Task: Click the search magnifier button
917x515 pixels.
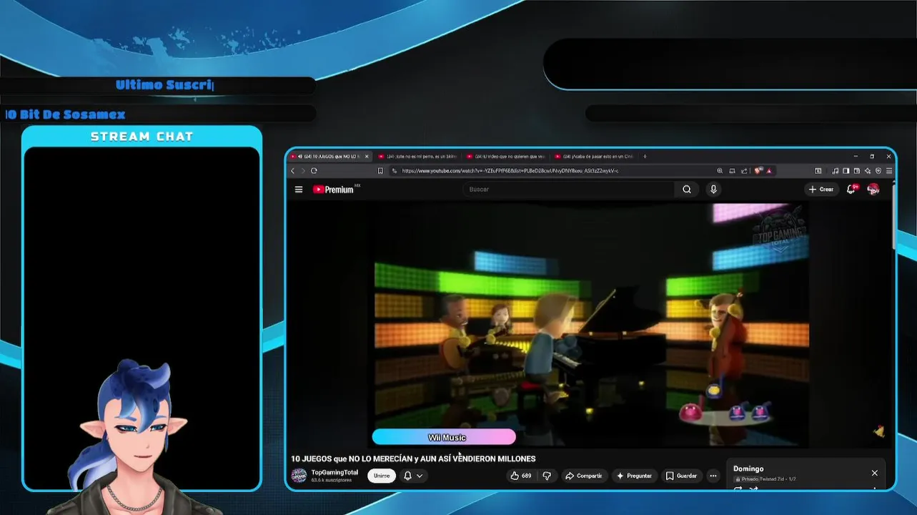Action: 687,190
